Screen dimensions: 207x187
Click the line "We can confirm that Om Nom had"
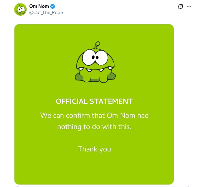point(94,115)
